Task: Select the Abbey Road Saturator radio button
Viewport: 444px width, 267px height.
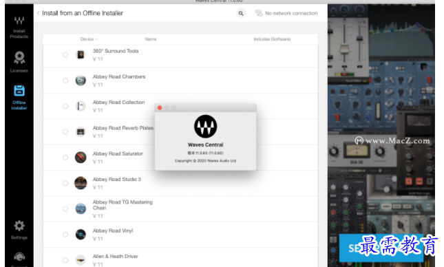Action: 65,158
